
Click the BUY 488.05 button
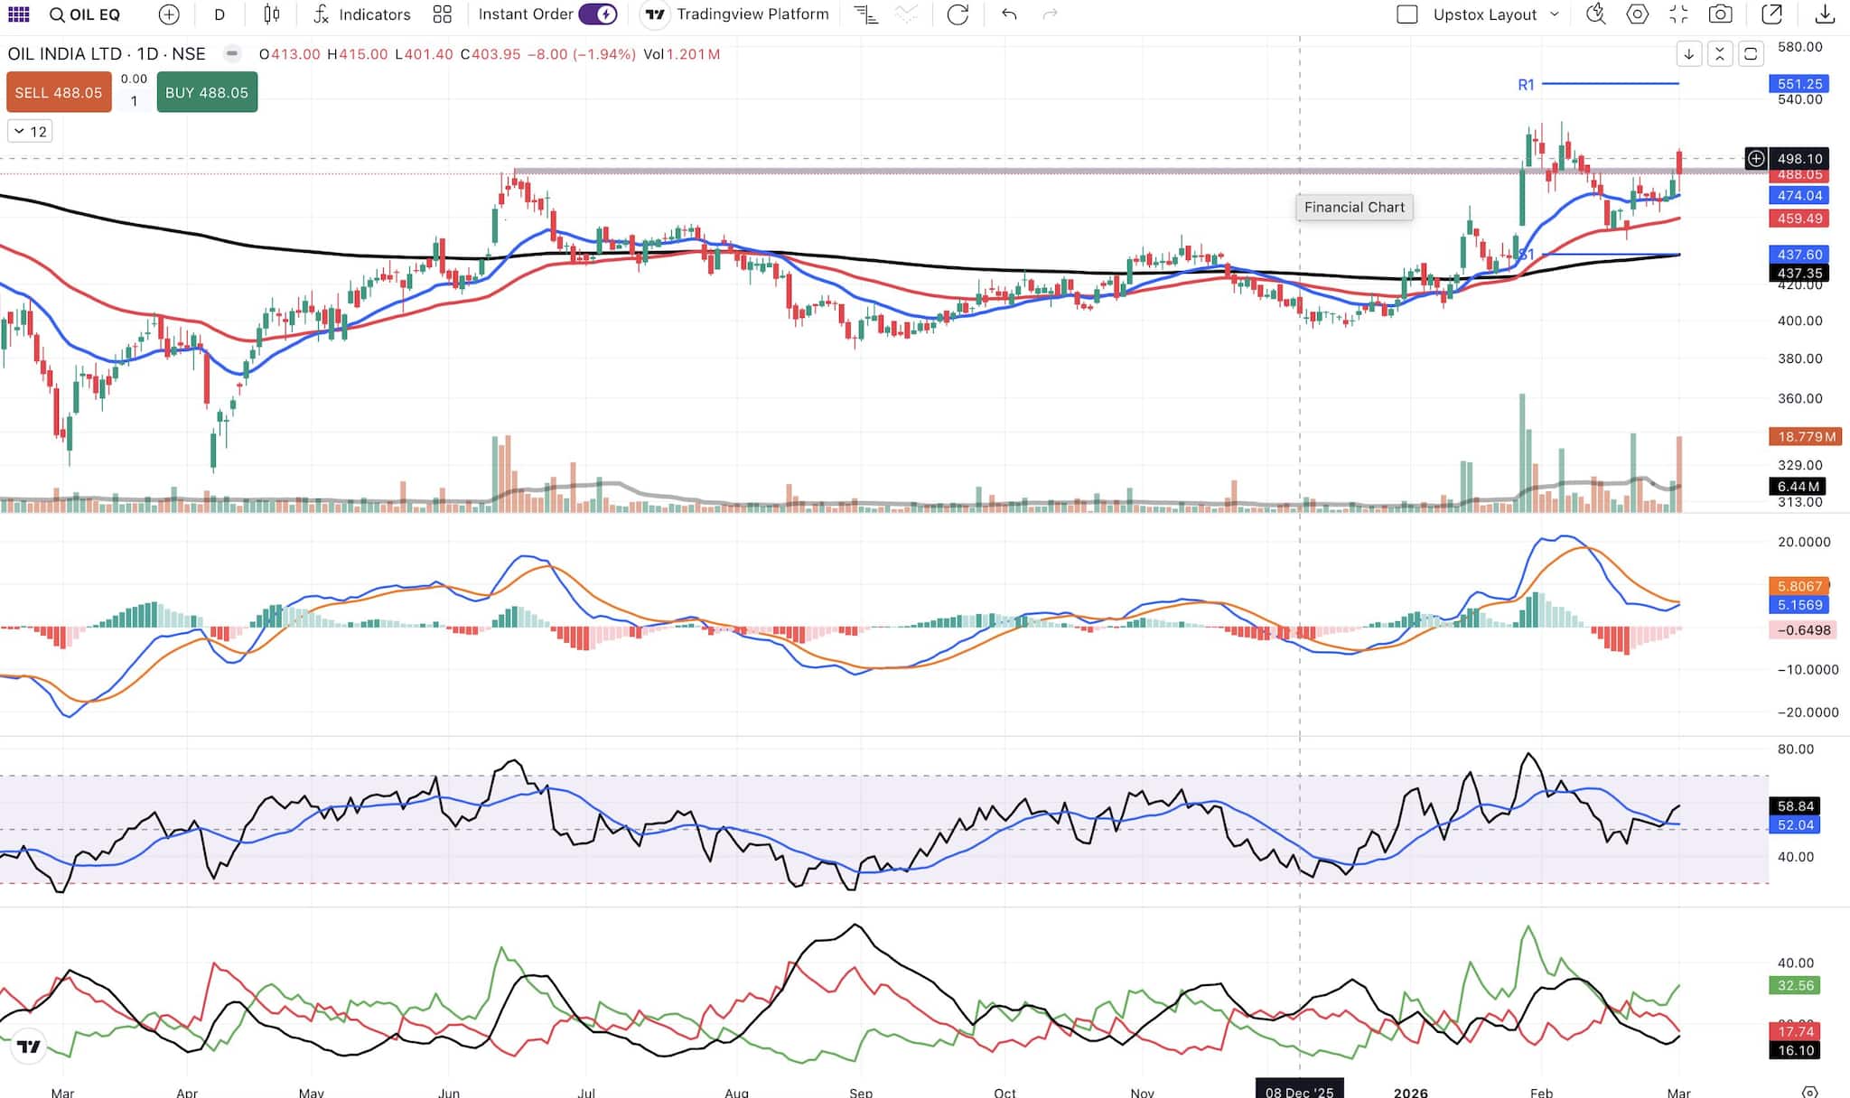click(x=207, y=93)
